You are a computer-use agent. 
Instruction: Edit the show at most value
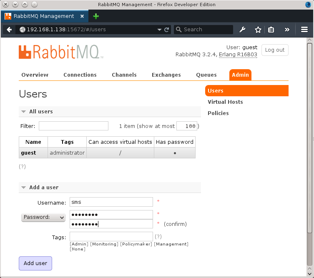[x=187, y=126]
